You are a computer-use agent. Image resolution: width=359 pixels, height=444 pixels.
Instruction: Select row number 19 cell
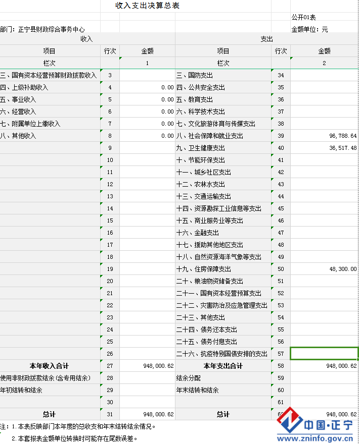coord(110,269)
